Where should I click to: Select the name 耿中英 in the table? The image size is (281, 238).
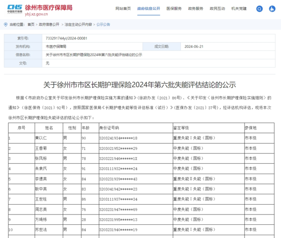tap(41, 189)
